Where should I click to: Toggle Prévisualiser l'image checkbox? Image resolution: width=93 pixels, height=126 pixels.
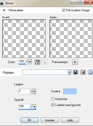(x=64, y=10)
